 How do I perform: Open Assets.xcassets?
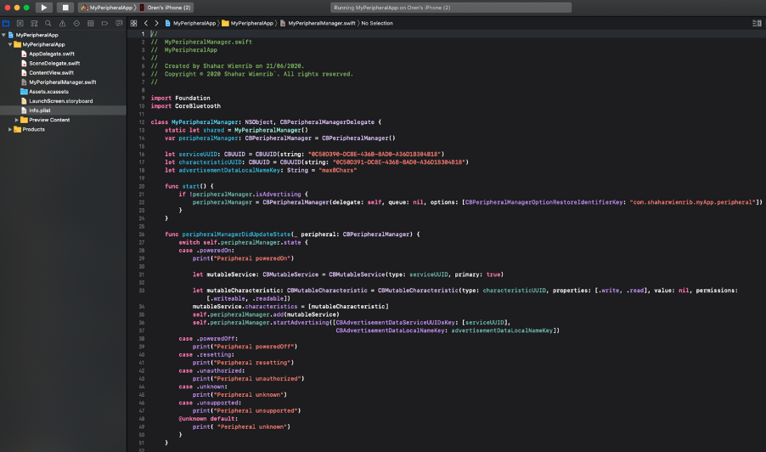pyautogui.click(x=48, y=92)
